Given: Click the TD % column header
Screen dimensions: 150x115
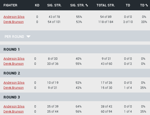Looking at the screenshot, I should [144, 5].
